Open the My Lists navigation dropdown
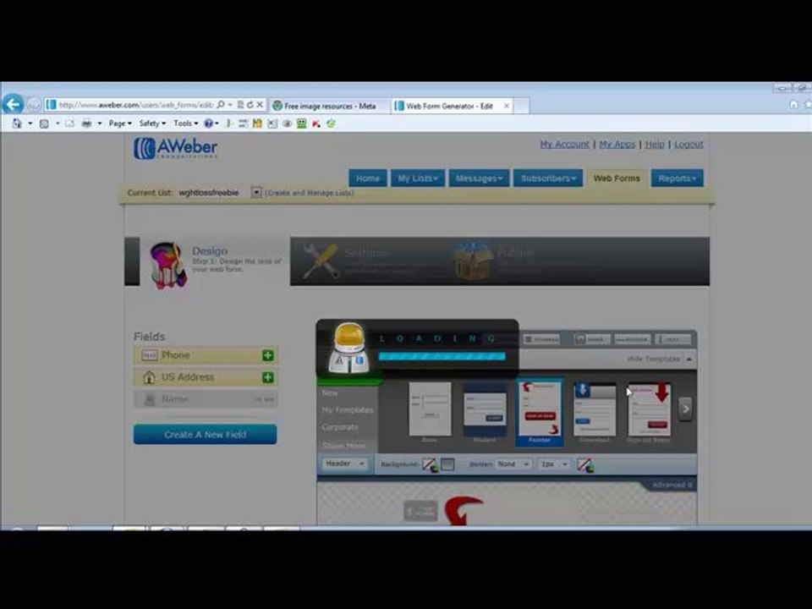Screen dimensions: 812x609 (417, 178)
